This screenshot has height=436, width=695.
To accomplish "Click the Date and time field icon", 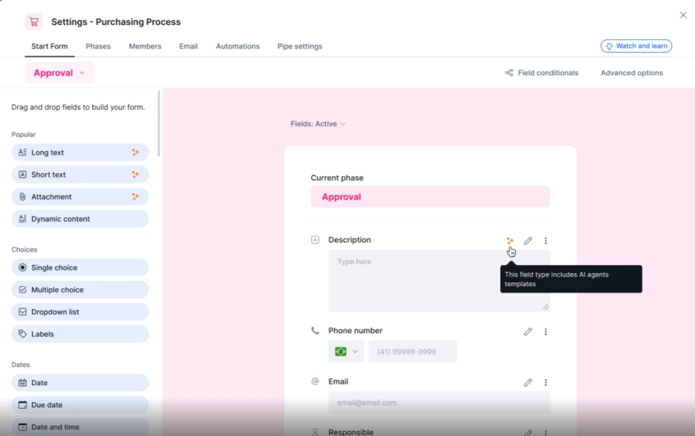I will pyautogui.click(x=22, y=426).
